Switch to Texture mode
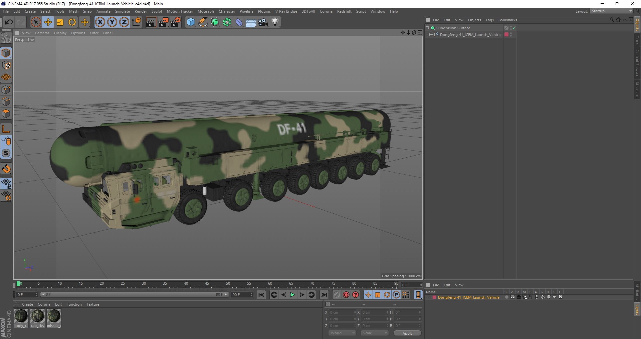Viewport: 641px width, 339px height. [x=6, y=65]
